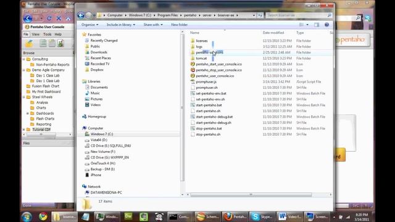Stop loading in Pentaho browser window
This screenshot has height=222, width=395.
[x=59, y=18]
